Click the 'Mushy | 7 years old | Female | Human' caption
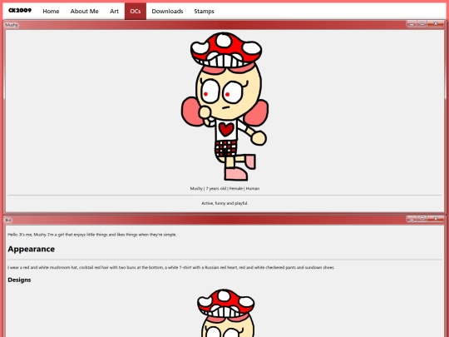449x337 pixels. [224, 189]
